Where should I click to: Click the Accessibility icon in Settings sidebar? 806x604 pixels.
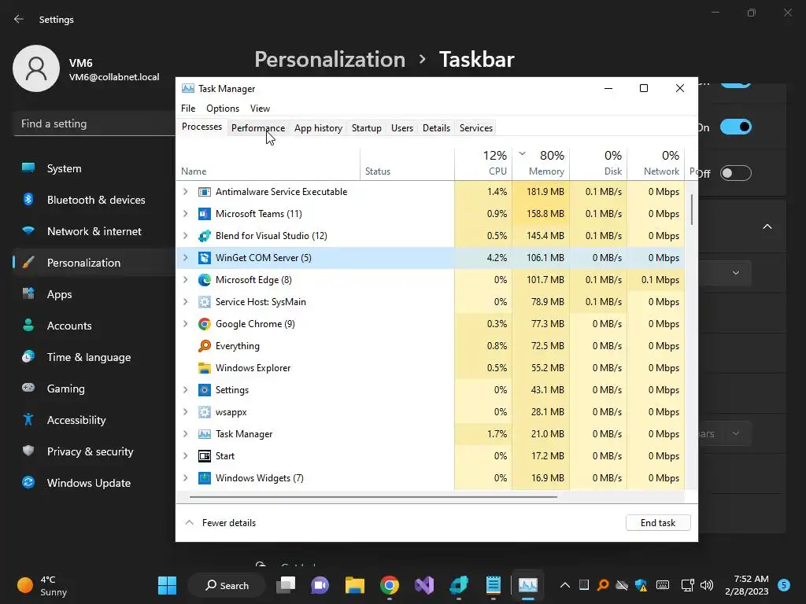point(28,420)
